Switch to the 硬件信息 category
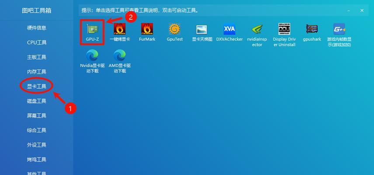 (x=36, y=28)
